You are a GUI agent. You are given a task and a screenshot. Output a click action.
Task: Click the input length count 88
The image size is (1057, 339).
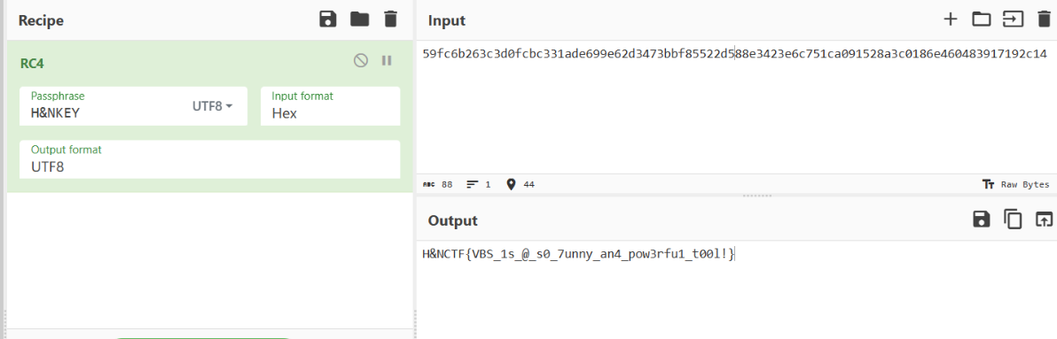tap(438, 184)
